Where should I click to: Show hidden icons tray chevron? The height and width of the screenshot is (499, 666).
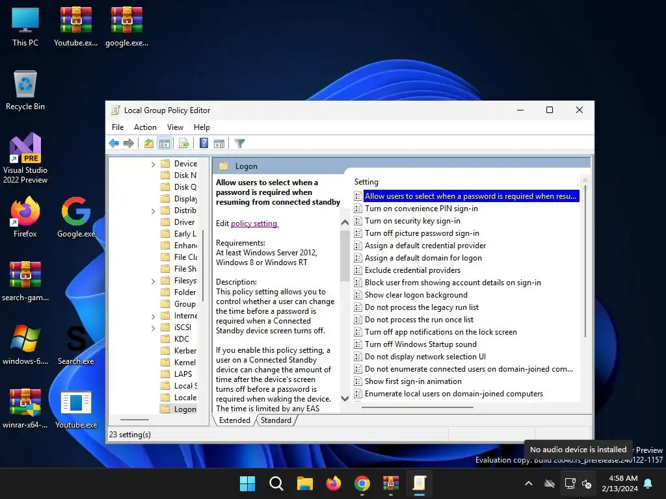point(529,483)
